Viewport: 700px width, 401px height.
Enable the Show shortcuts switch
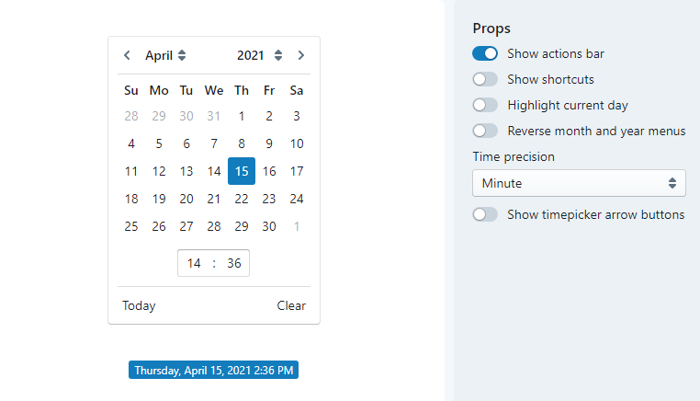(x=485, y=80)
